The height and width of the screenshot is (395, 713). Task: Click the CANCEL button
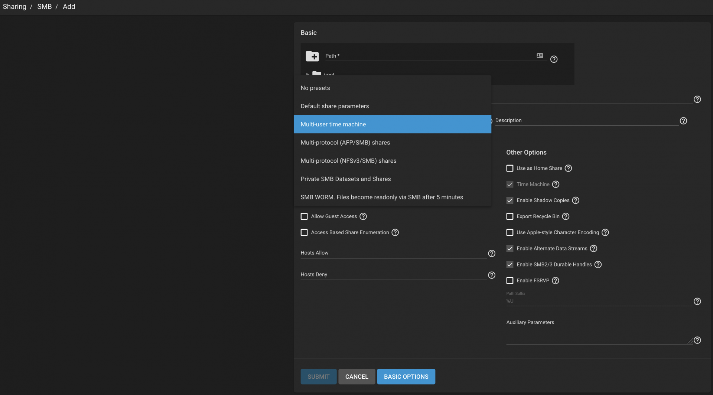(x=356, y=376)
